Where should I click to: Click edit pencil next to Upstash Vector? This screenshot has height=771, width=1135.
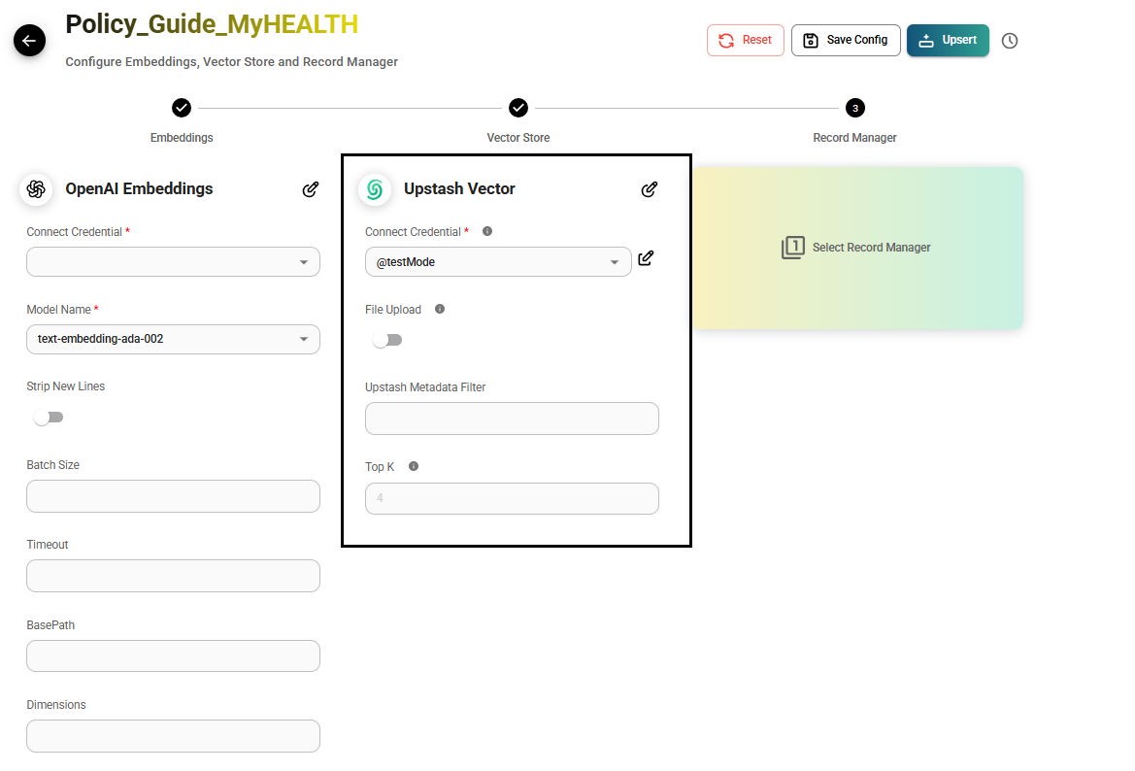[650, 189]
